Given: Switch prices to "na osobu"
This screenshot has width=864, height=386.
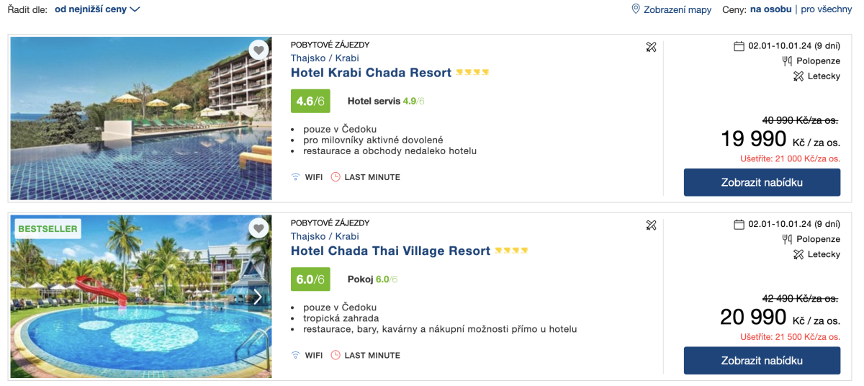Looking at the screenshot, I should (x=770, y=9).
